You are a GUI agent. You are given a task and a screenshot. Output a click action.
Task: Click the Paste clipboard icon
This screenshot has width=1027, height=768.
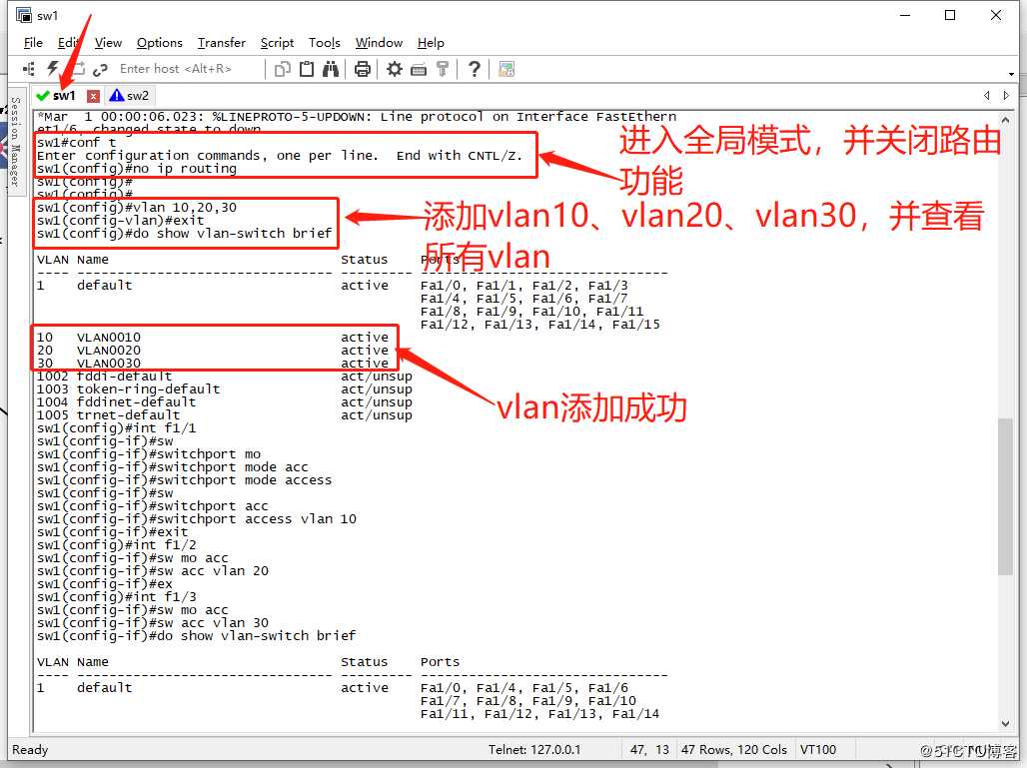(306, 69)
